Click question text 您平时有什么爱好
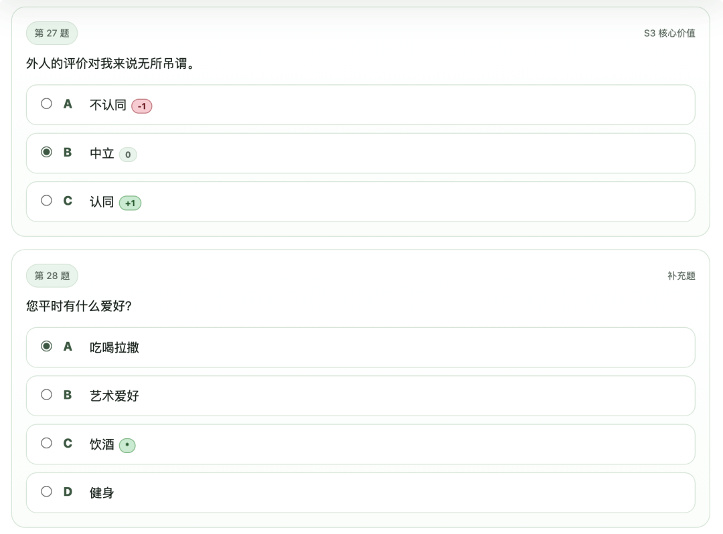723x534 pixels. [x=78, y=306]
